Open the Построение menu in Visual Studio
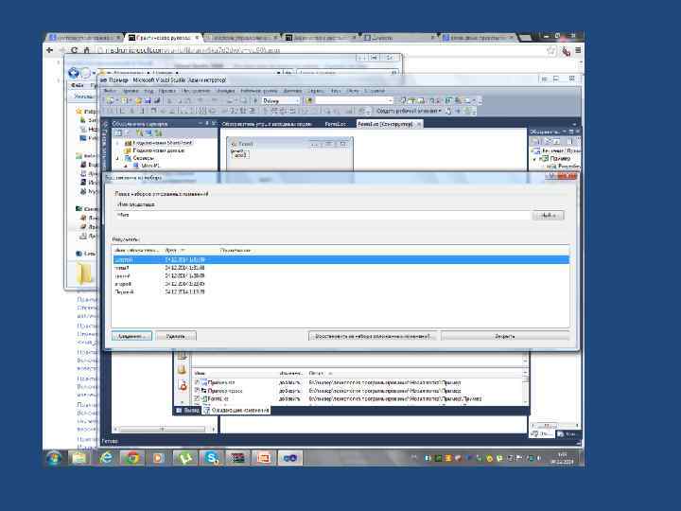Viewport: 681px width, 511px height. pyautogui.click(x=196, y=91)
